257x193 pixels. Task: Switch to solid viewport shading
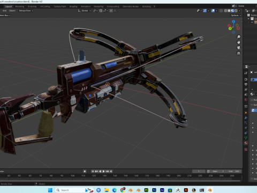tap(229, 11)
